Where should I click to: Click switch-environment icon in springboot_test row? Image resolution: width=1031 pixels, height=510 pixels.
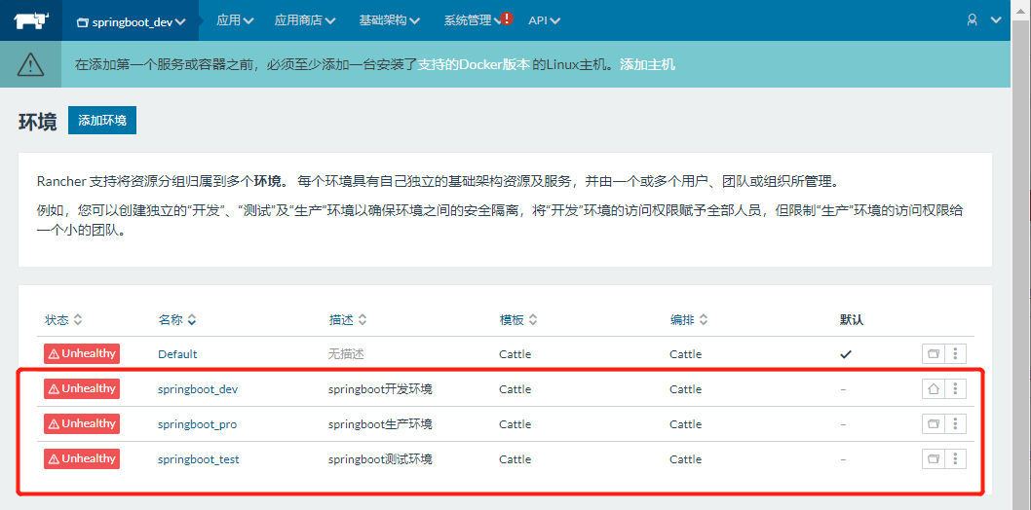click(933, 458)
